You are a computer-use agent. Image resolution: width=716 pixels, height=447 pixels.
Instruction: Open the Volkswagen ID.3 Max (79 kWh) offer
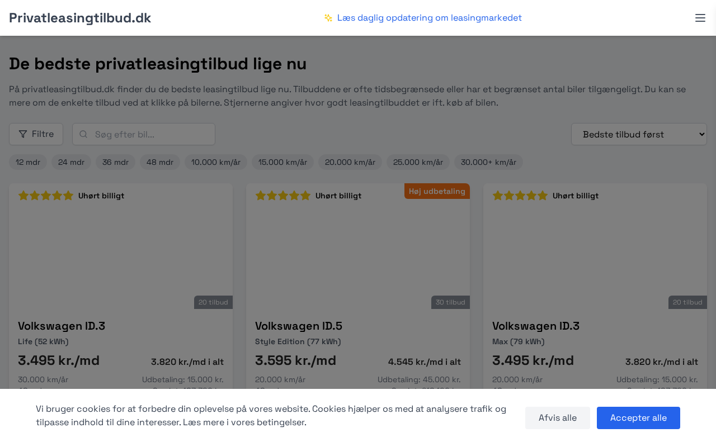pyautogui.click(x=536, y=326)
